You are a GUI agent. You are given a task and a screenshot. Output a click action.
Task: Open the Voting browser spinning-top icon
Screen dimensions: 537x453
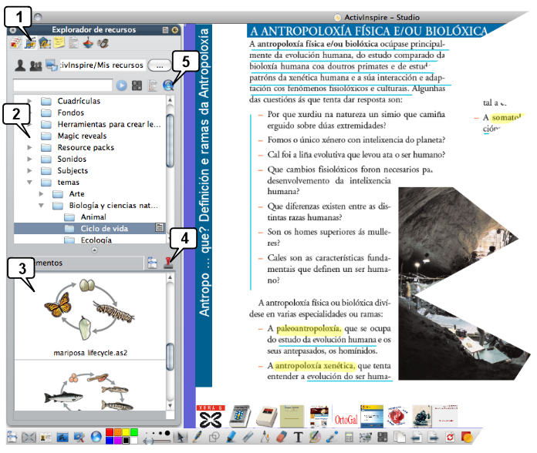(x=88, y=44)
